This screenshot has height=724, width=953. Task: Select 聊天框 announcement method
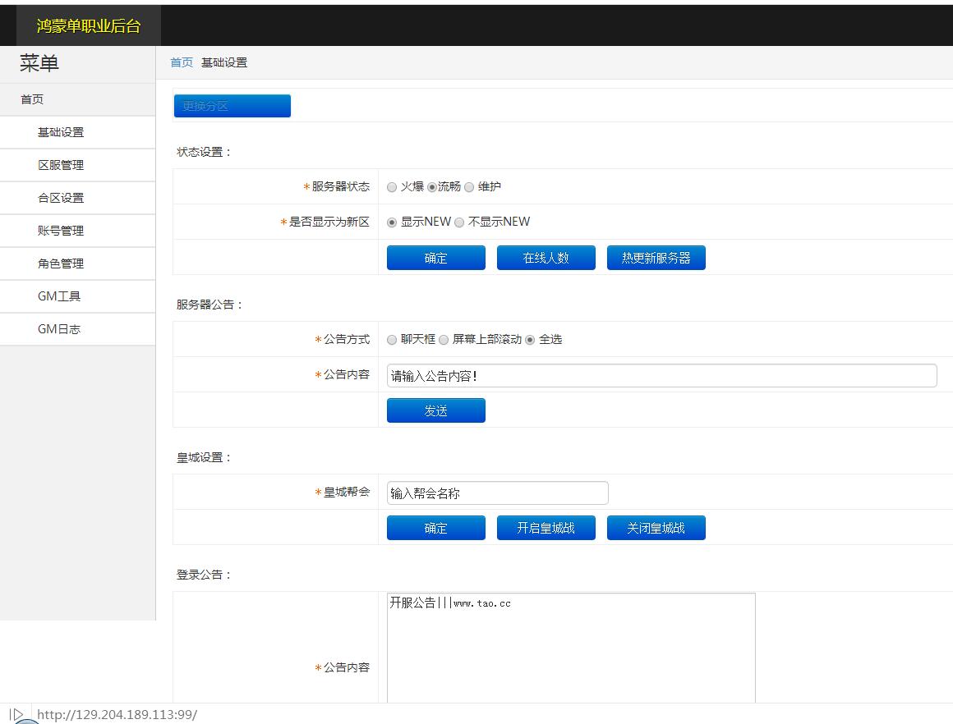click(x=392, y=340)
